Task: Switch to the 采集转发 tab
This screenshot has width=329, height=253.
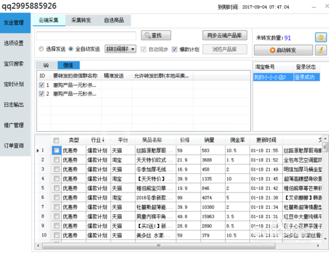Action: (x=81, y=20)
